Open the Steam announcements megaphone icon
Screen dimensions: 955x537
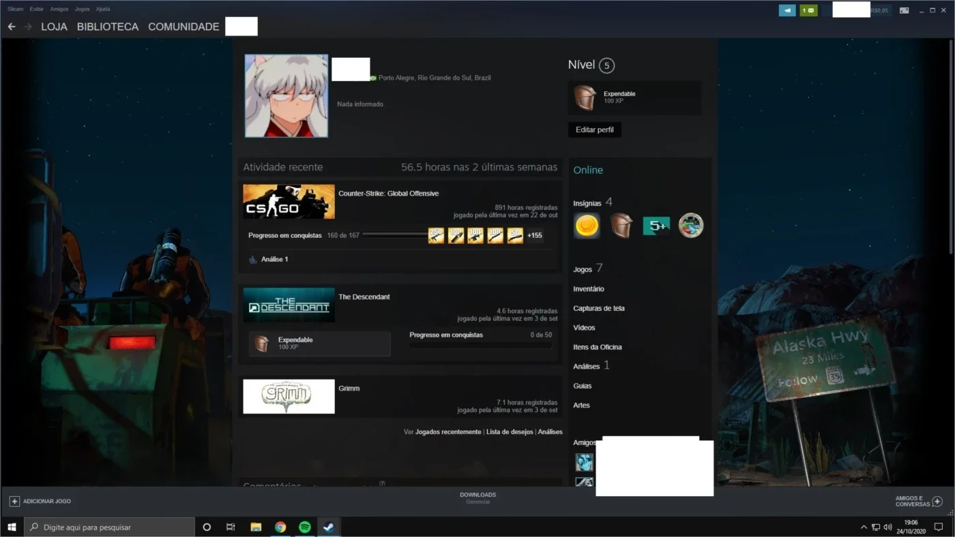pyautogui.click(x=787, y=10)
